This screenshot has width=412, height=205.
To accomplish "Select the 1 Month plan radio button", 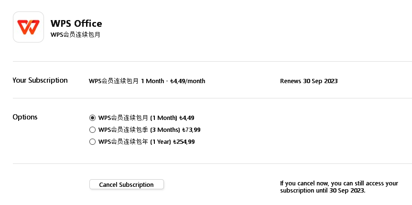I will click(x=93, y=118).
